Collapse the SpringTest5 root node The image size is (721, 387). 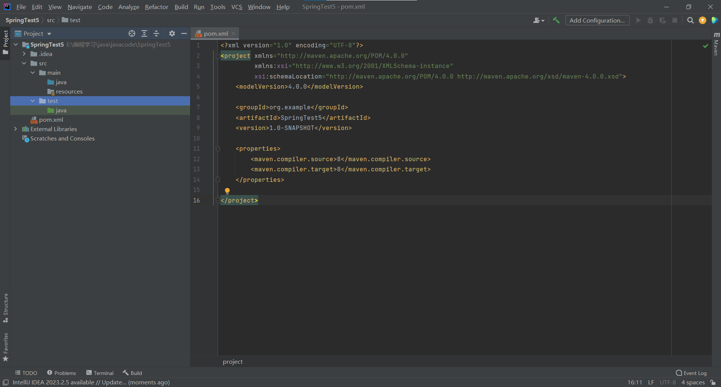pyautogui.click(x=16, y=44)
